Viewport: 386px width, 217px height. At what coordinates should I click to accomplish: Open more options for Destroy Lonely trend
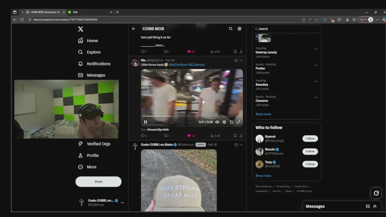316,49
